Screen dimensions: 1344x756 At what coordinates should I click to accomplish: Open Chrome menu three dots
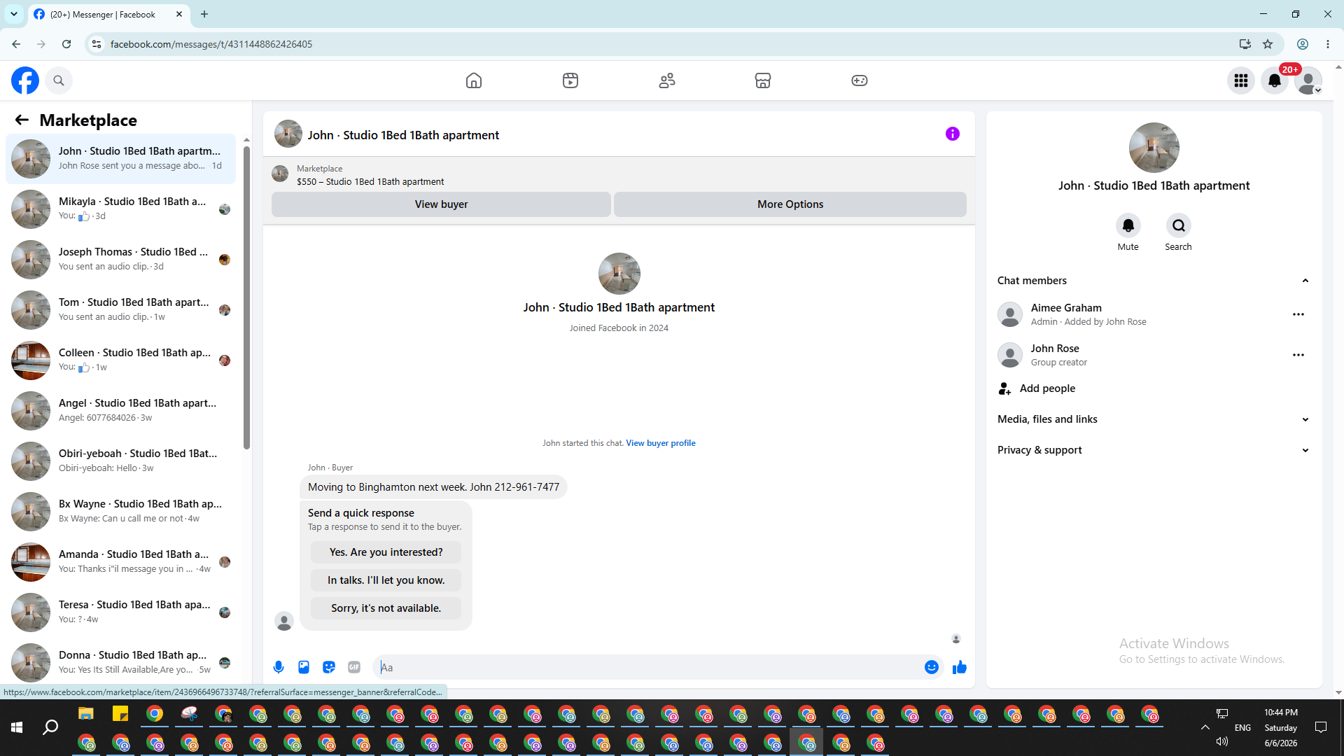(1328, 44)
